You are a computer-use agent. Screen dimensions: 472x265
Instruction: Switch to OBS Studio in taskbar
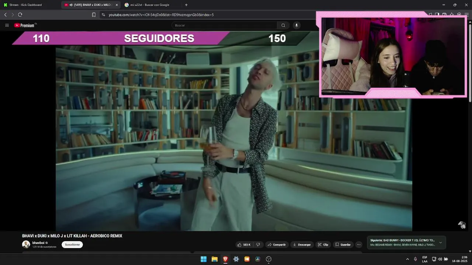coord(268,259)
